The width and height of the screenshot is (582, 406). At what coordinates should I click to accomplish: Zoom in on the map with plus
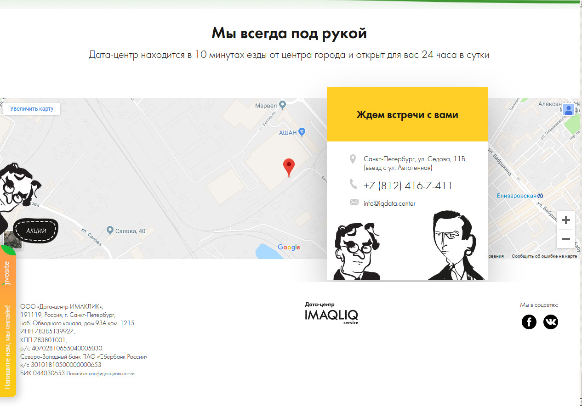[x=566, y=220]
